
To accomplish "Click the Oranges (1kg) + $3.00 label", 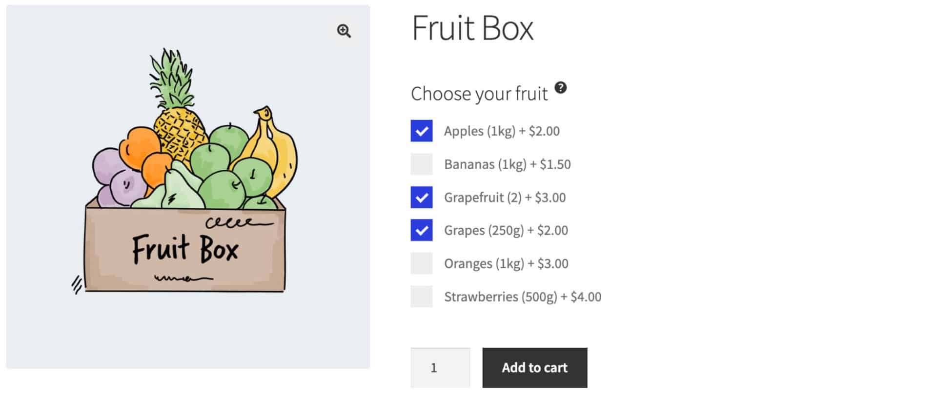I will point(506,264).
